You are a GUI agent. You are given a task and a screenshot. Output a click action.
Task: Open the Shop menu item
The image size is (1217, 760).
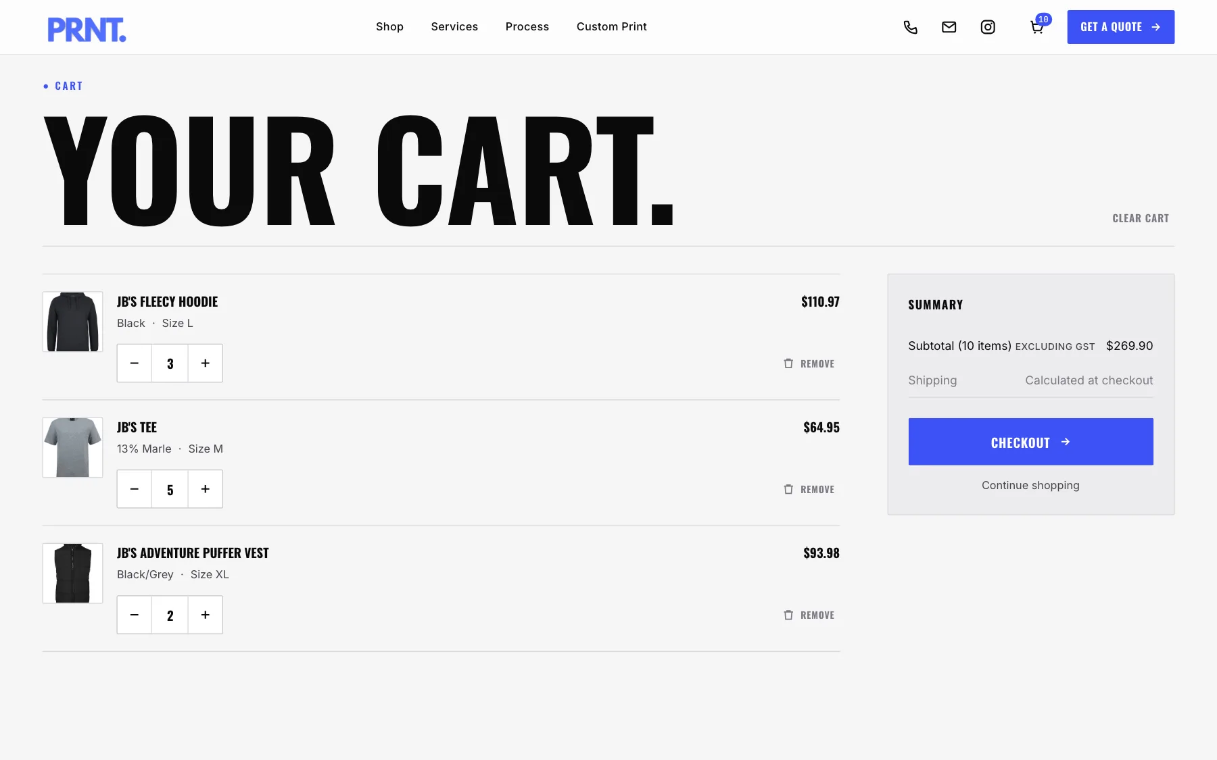tap(389, 26)
